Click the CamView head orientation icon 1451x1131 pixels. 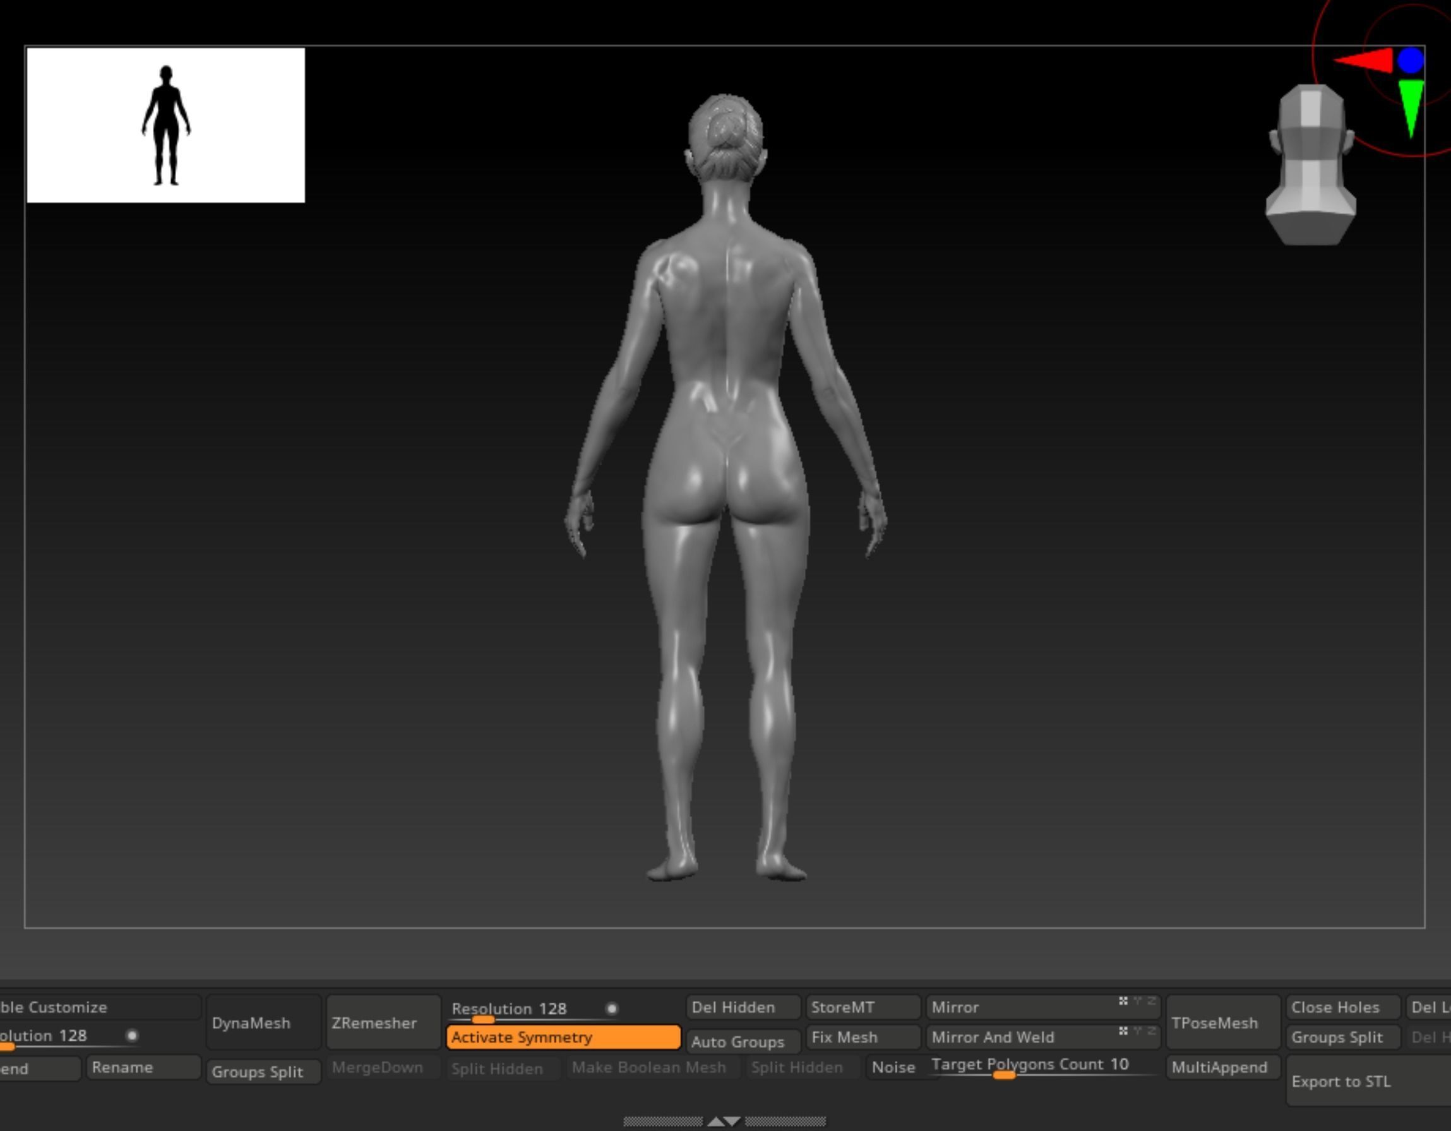(x=1310, y=165)
